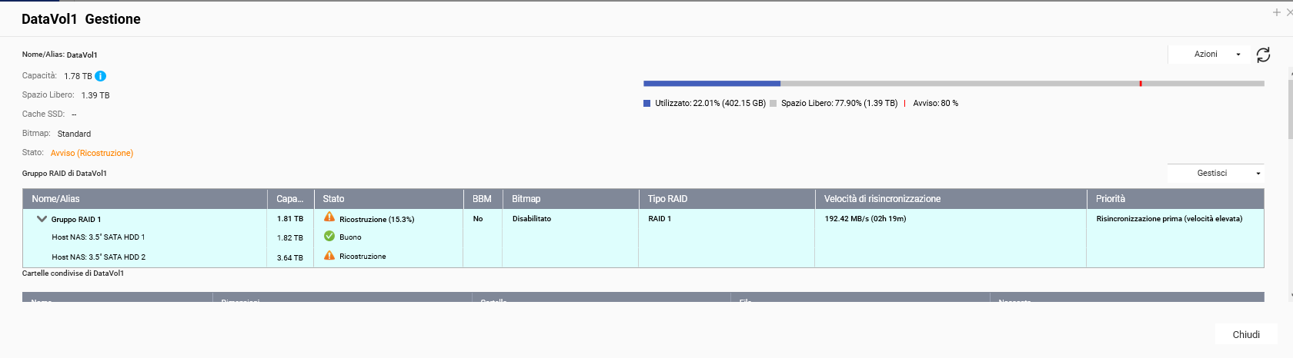
Task: Click the blue Utilizzato legend square
Action: pos(647,103)
